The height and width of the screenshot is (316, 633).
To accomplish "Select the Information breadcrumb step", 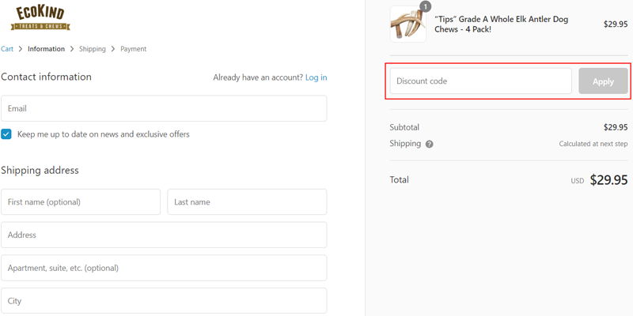I will tap(46, 49).
